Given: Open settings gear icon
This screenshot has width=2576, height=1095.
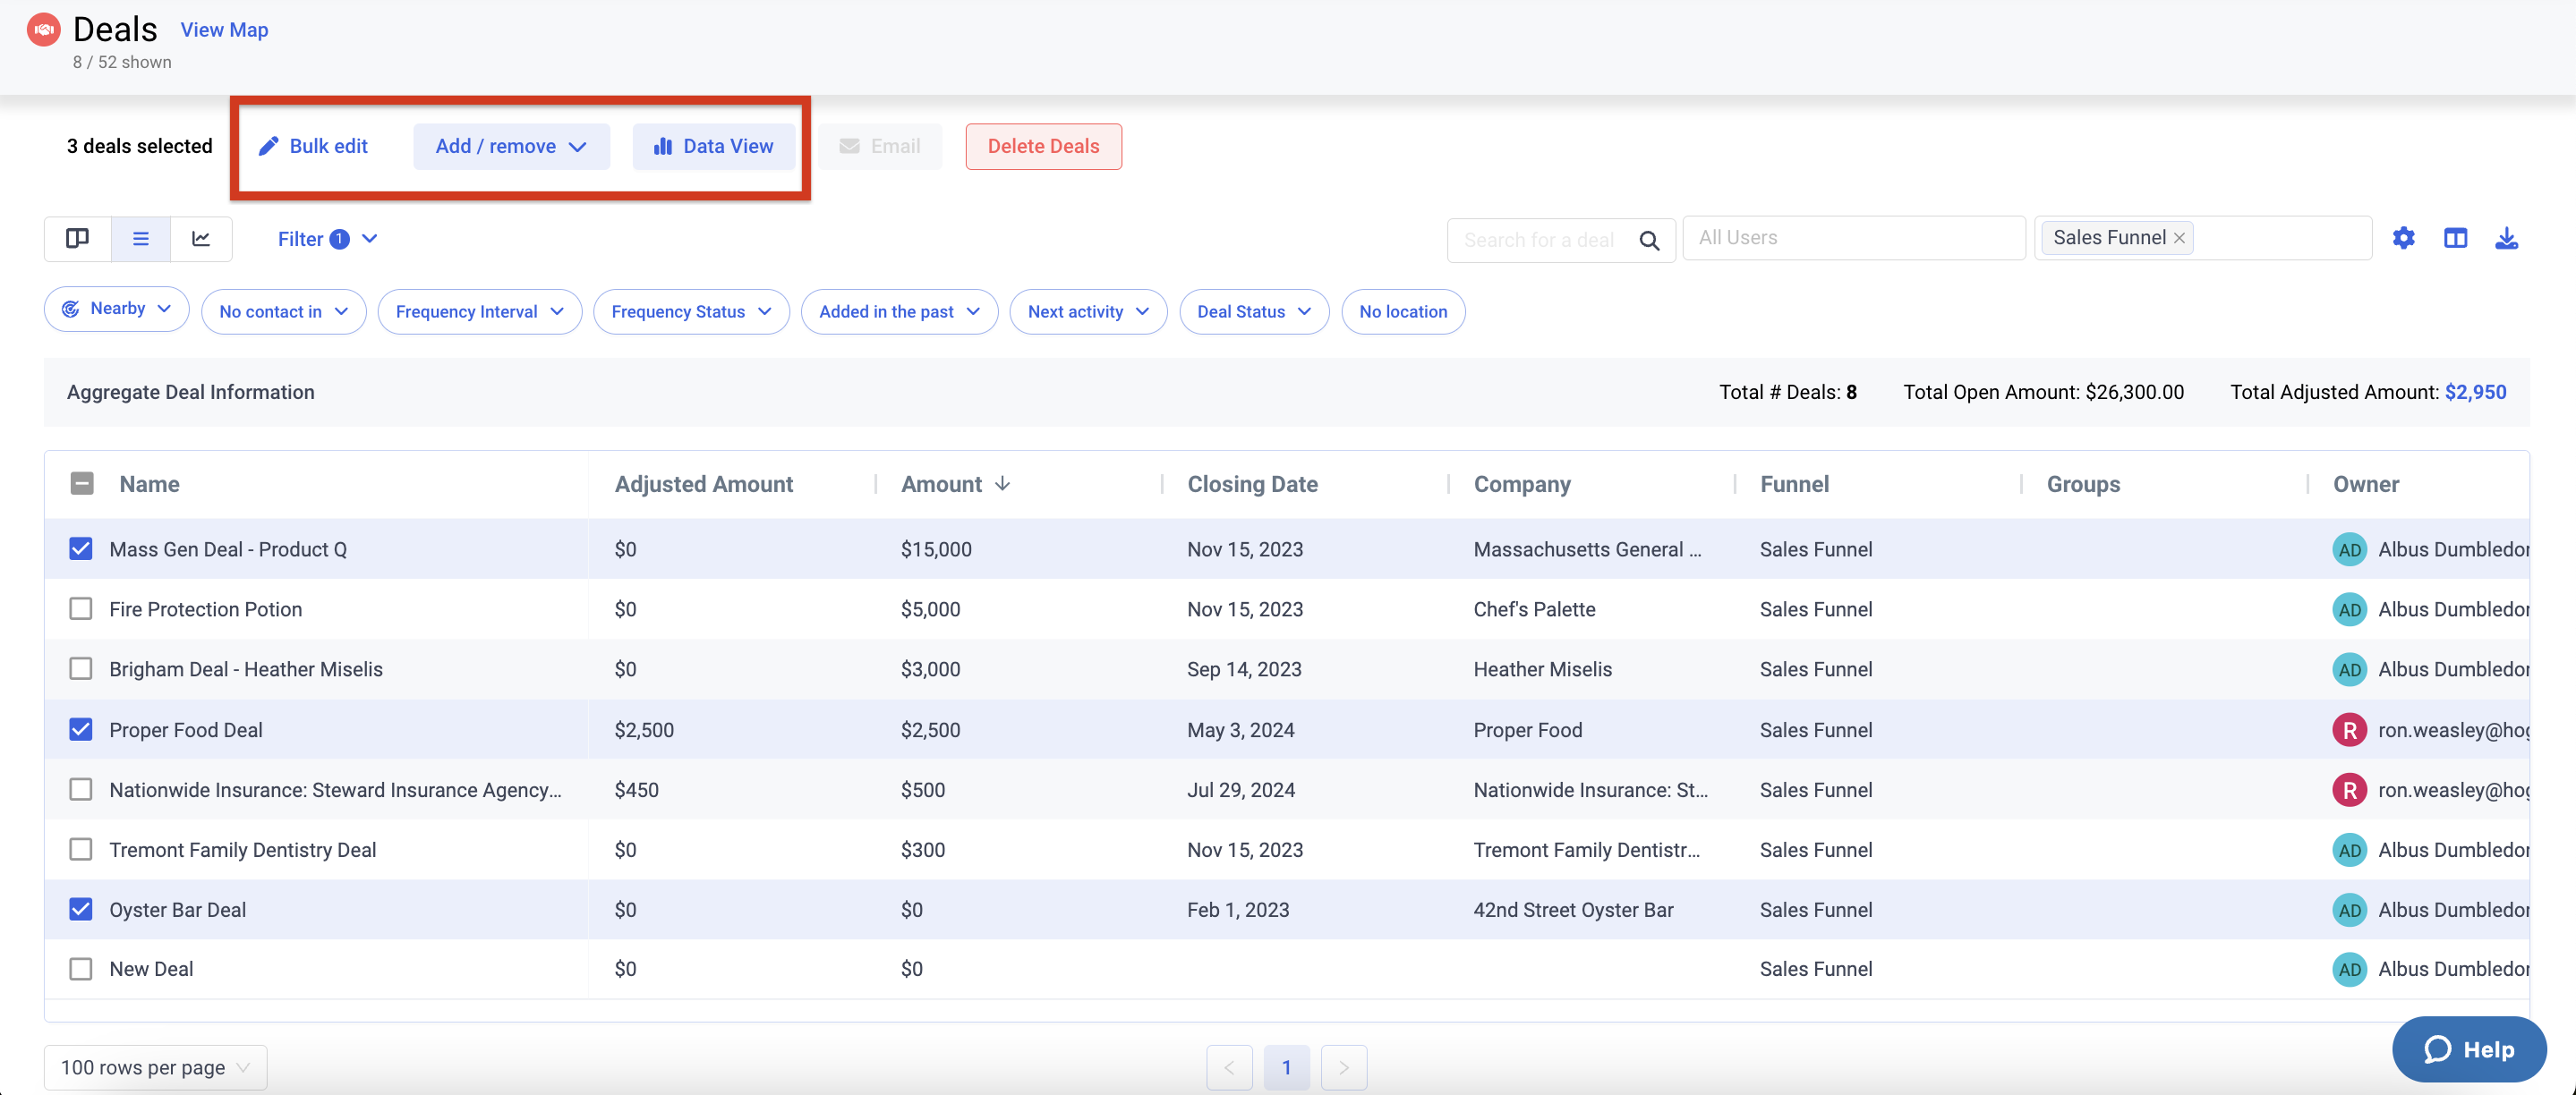Looking at the screenshot, I should [x=2403, y=238].
